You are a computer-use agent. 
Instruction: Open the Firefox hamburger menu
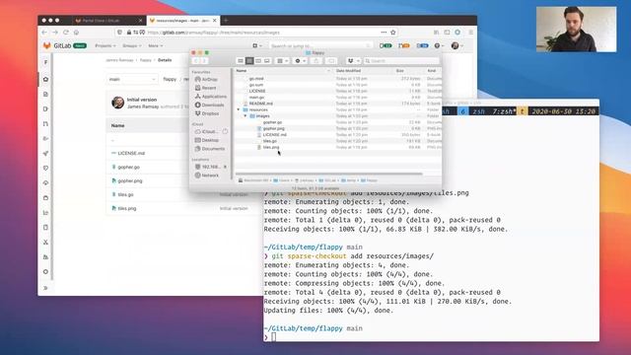pyautogui.click(x=470, y=33)
